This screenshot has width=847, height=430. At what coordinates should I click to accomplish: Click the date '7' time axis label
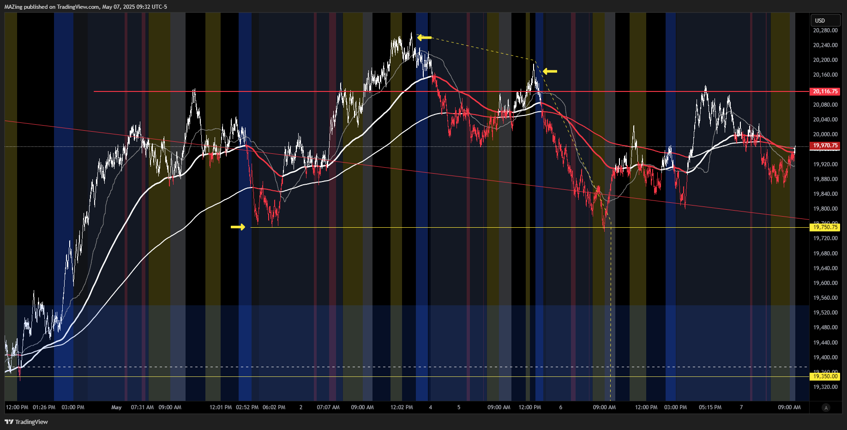[741, 407]
